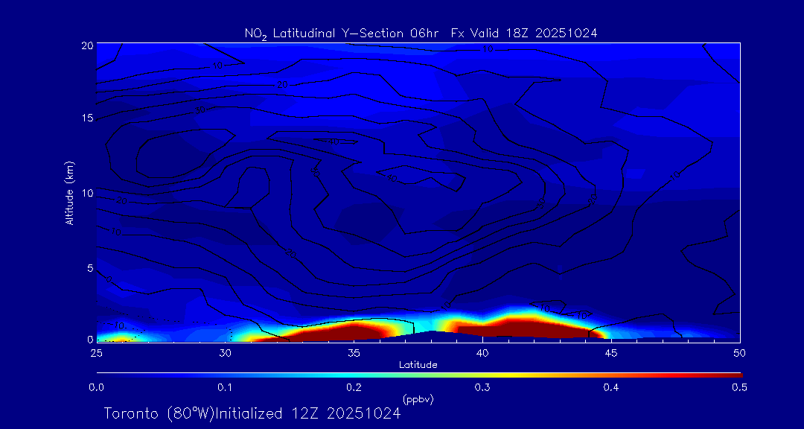Screen dimensions: 804x429
Task: Click the altitude 15 tick label
Action: 86,118
